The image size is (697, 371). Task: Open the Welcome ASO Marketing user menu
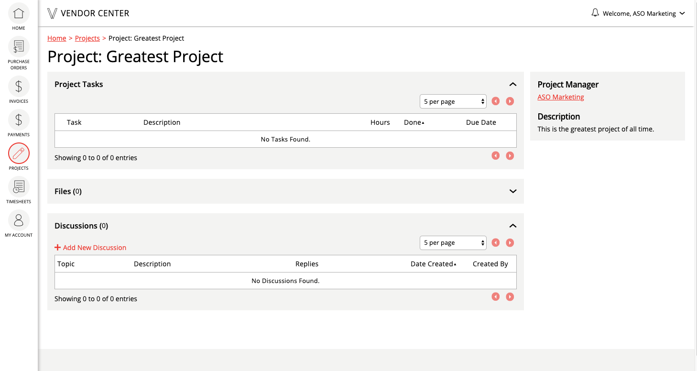(x=643, y=13)
